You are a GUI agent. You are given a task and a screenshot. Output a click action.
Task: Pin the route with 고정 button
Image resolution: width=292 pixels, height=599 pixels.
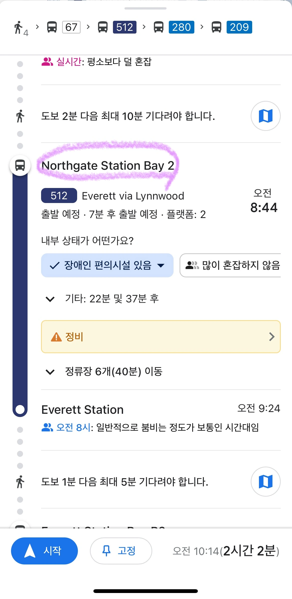click(121, 551)
